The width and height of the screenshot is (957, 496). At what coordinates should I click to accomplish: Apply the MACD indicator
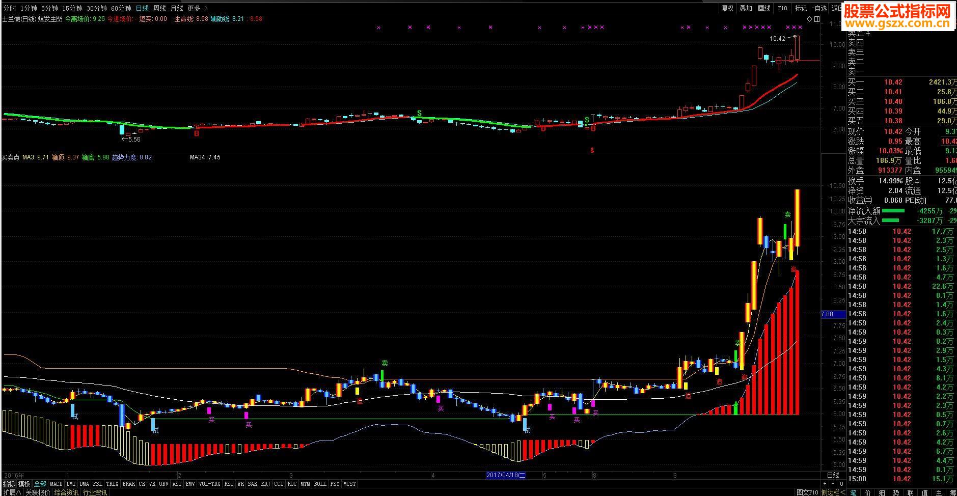point(56,484)
